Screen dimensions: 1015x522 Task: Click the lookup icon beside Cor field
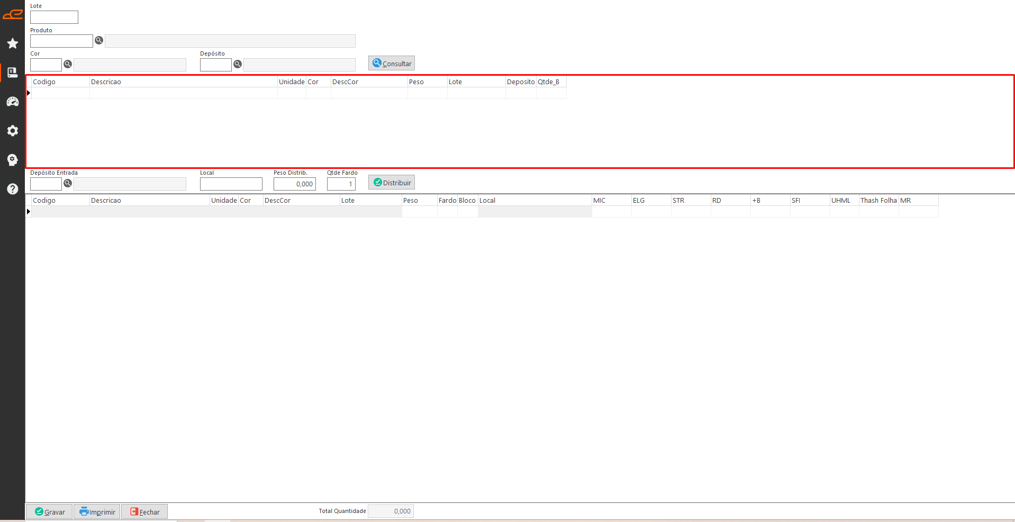[x=68, y=64]
